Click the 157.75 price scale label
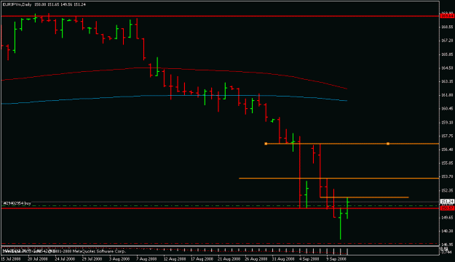Screen dimensions: 455x262 pyautogui.click(x=447, y=136)
